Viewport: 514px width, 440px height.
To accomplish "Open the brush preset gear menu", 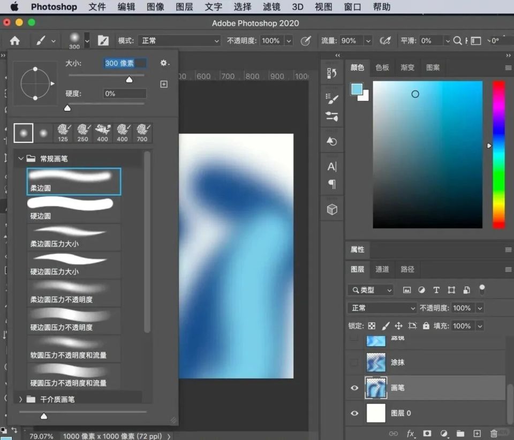I will 164,63.
